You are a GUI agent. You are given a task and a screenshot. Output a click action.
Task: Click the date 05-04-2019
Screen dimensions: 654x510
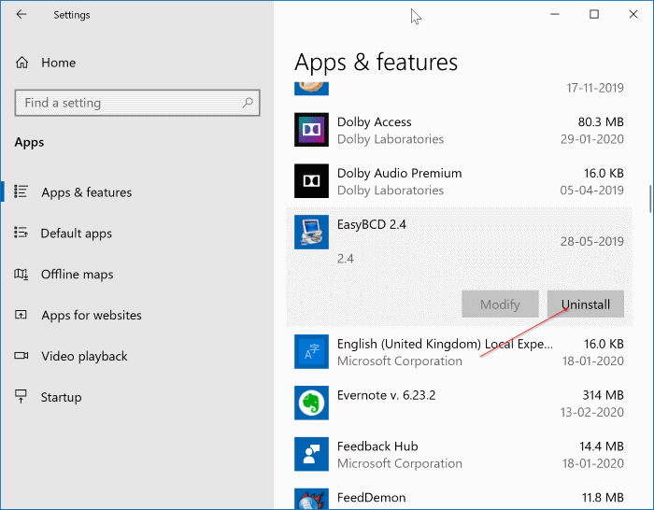[591, 191]
